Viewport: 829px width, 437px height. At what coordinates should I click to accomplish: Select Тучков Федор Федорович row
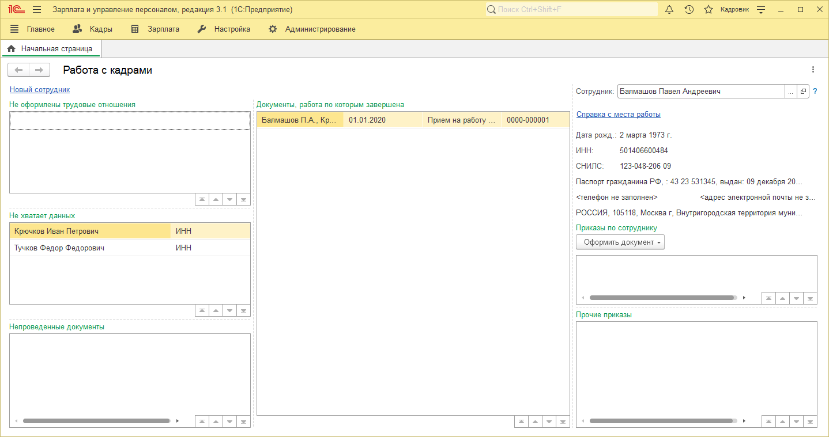tap(59, 248)
